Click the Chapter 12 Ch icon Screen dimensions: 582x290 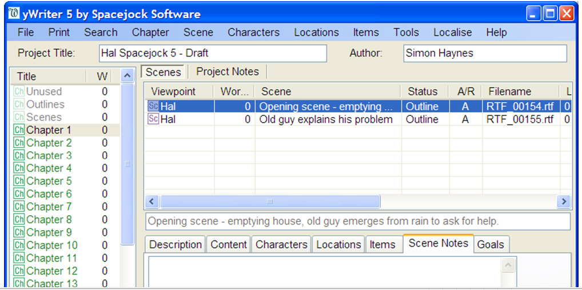click(x=19, y=271)
